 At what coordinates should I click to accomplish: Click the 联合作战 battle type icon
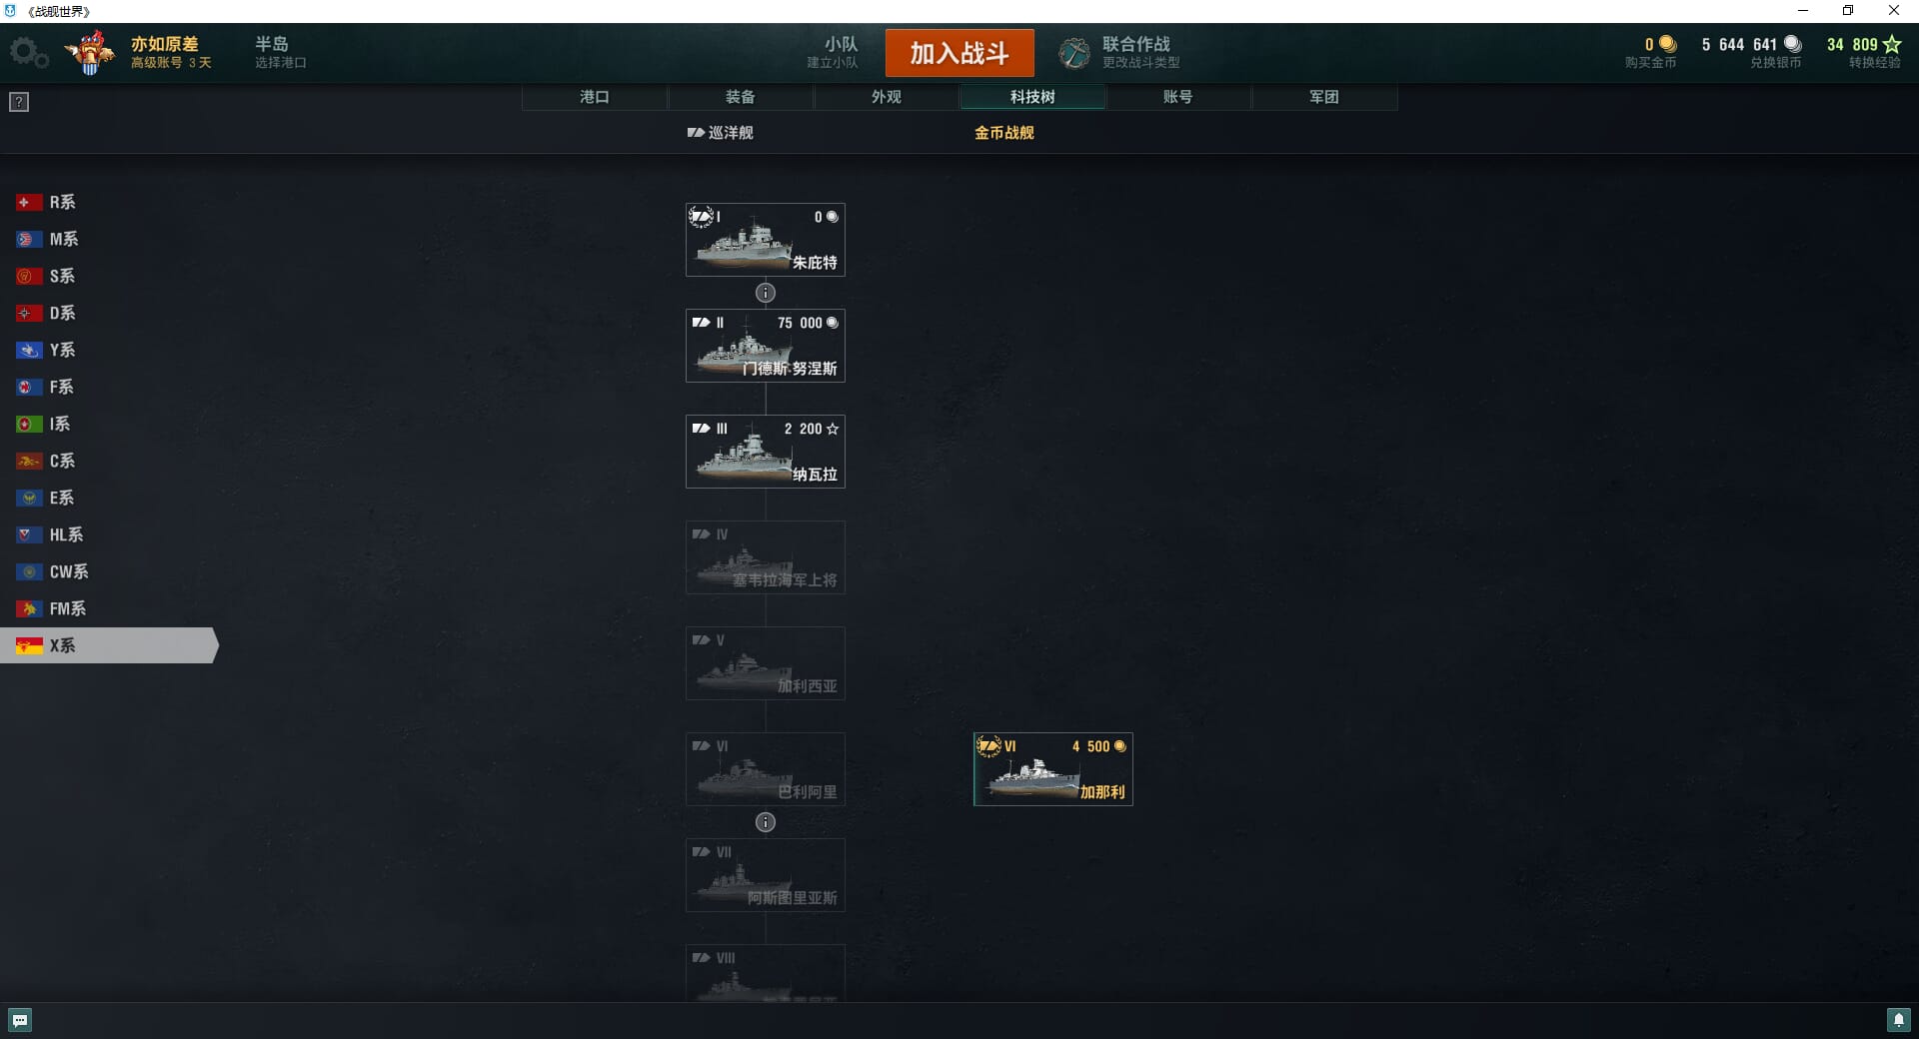(1074, 53)
